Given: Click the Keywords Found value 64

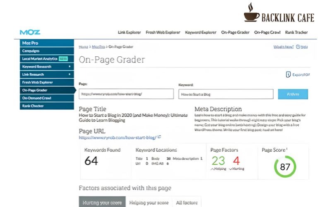Looking at the screenshot, I should point(91,161).
